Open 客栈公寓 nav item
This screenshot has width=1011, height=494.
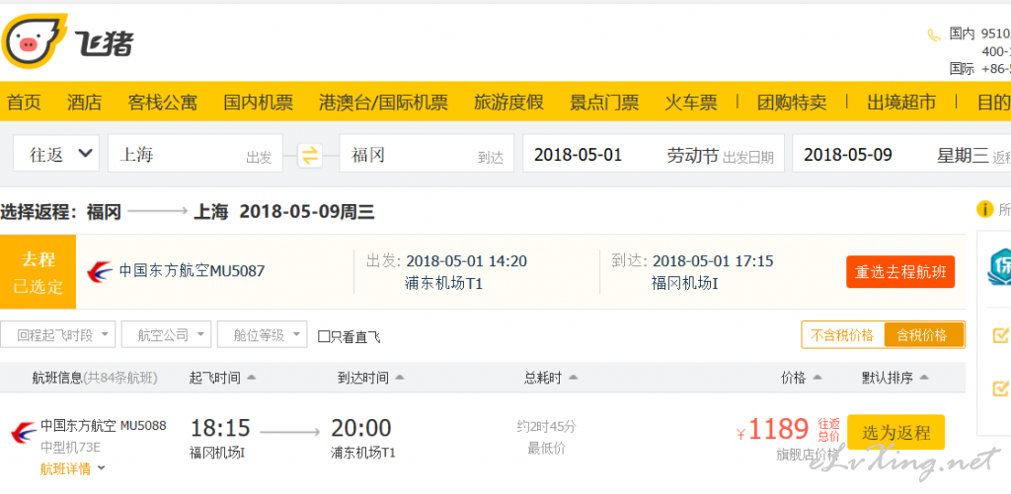tap(163, 103)
